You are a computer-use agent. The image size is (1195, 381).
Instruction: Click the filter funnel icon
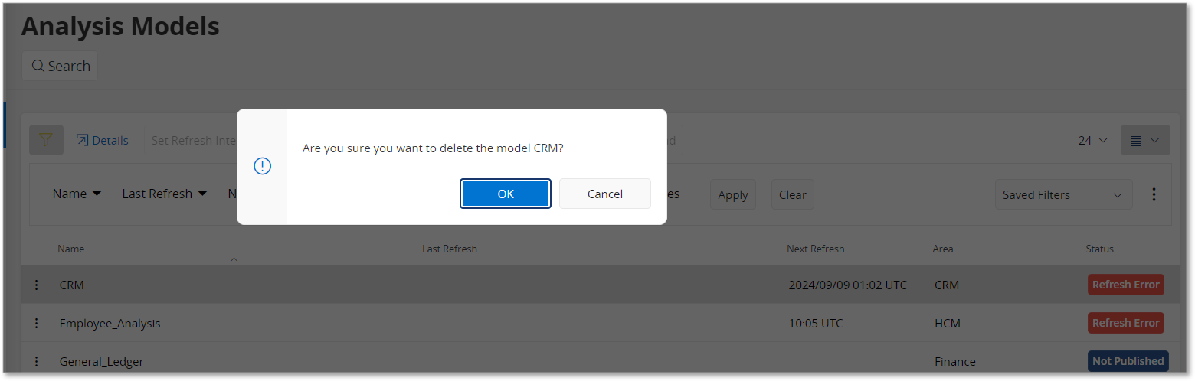(46, 140)
